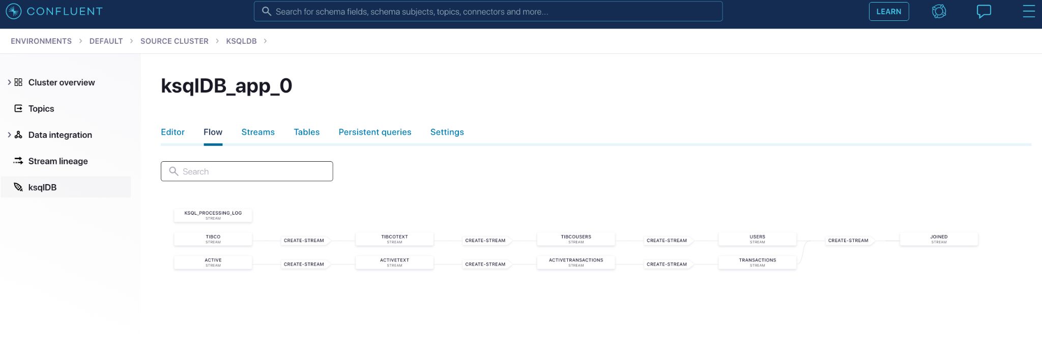The width and height of the screenshot is (1042, 356).
Task: Go to ENVIRONMENTS breadcrumb
Action: pyautogui.click(x=41, y=41)
